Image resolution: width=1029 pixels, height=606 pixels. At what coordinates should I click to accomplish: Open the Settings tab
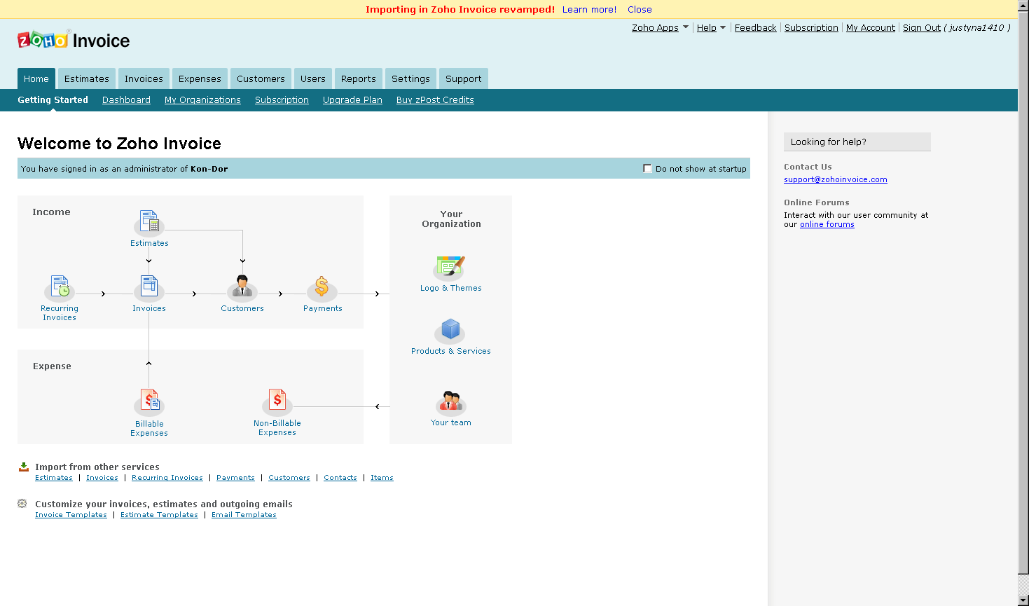pyautogui.click(x=410, y=78)
